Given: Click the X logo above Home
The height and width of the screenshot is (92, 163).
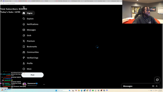Looking at the screenshot, I should (24, 7).
